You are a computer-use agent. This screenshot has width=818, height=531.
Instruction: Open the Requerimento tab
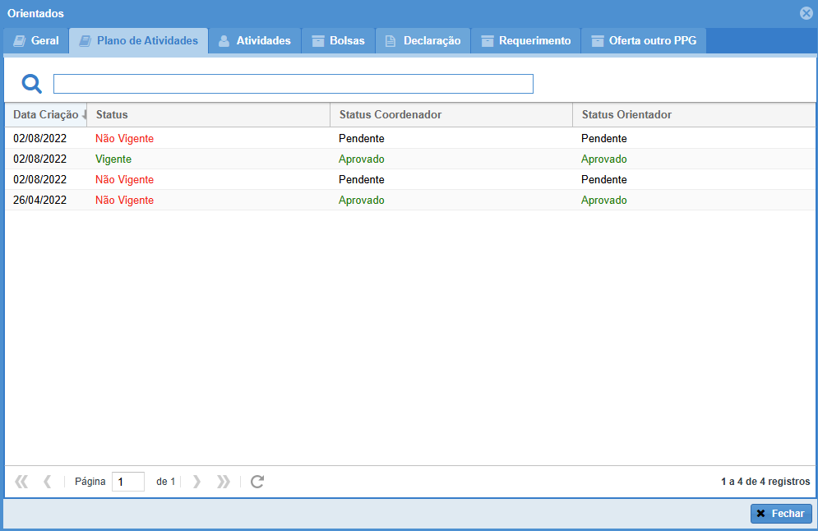(525, 41)
